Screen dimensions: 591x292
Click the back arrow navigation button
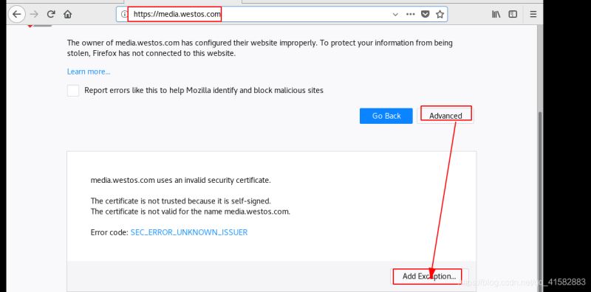(x=17, y=14)
